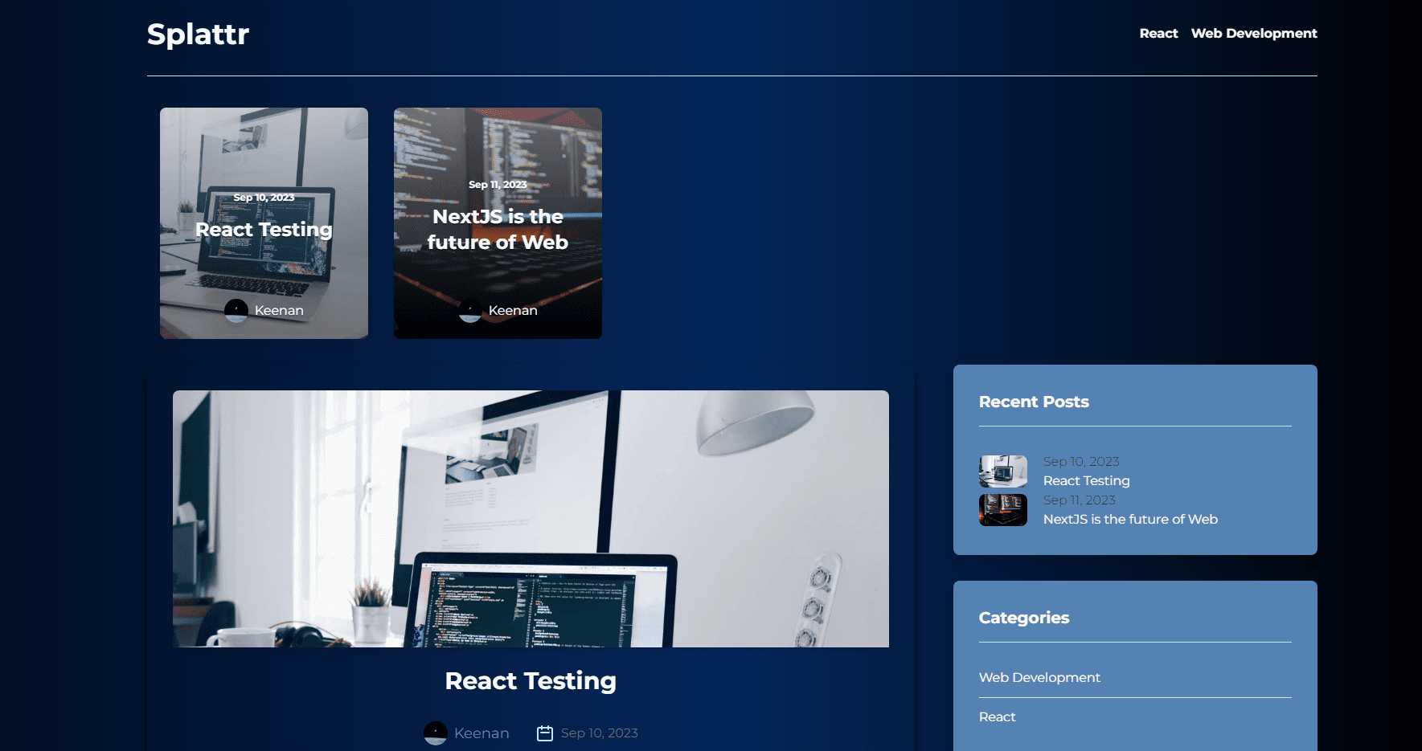Click the large React Testing post image

[531, 519]
